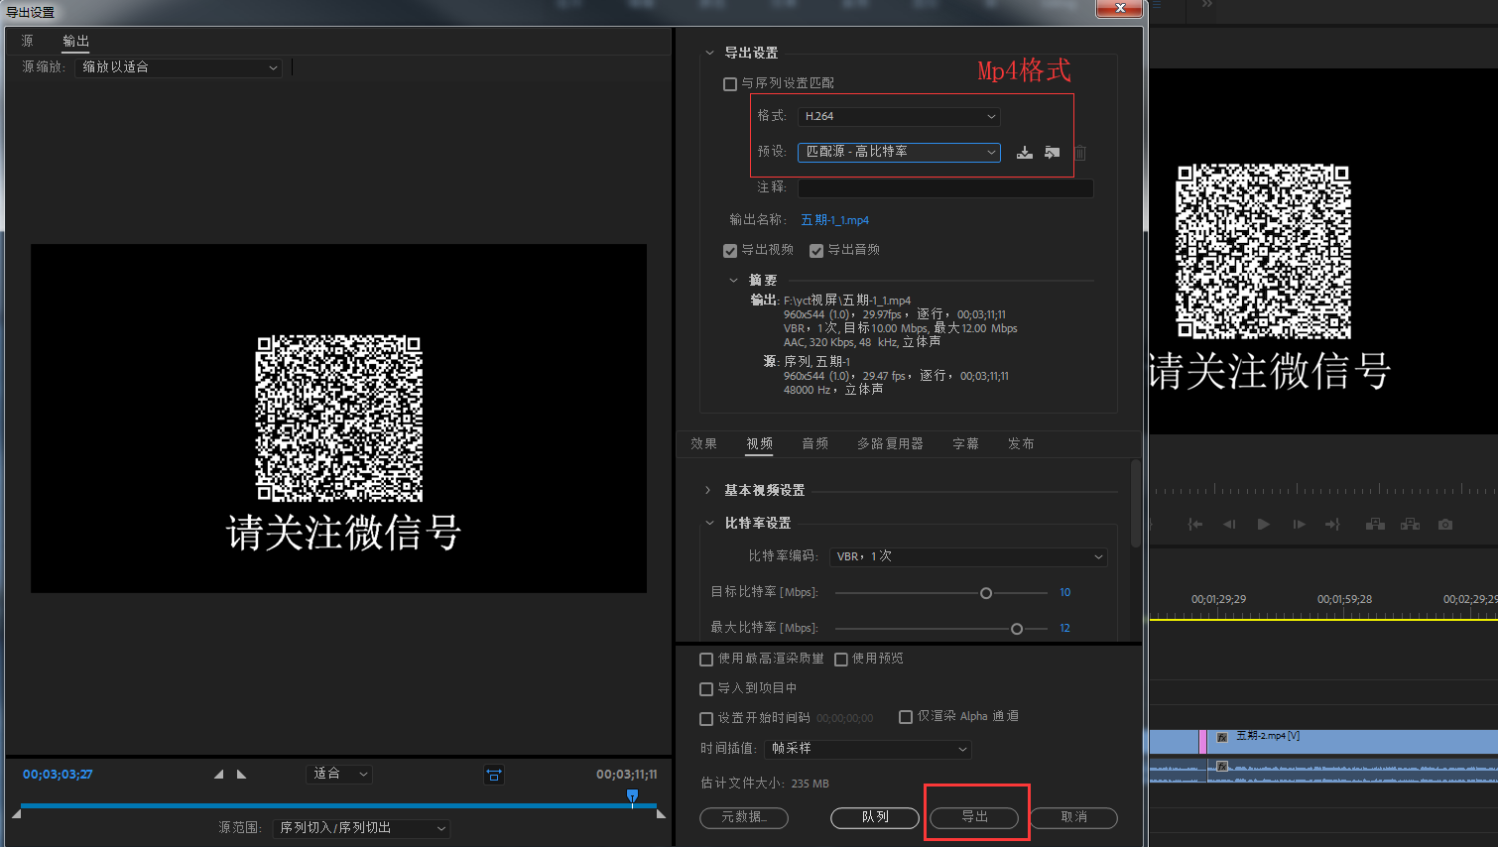1498x847 pixels.
Task: Click the 取消 button
Action: point(1073,817)
